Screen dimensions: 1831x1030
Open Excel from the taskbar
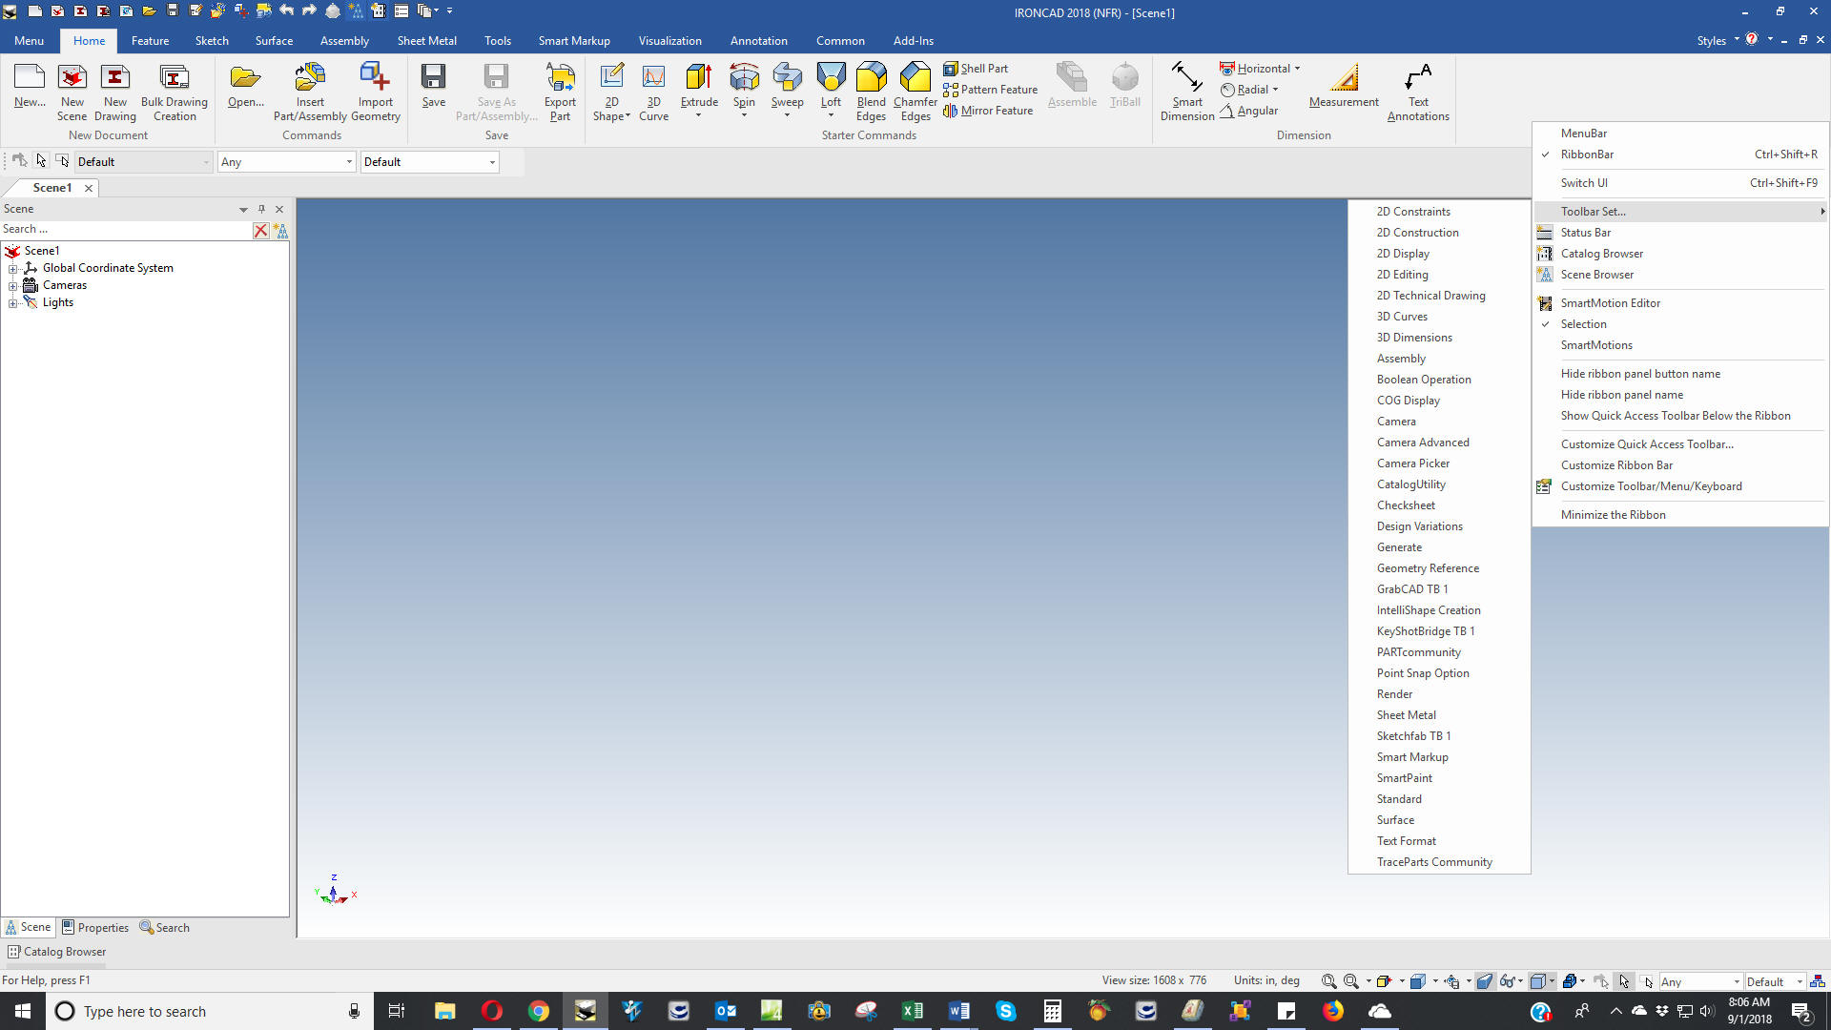(x=913, y=1011)
